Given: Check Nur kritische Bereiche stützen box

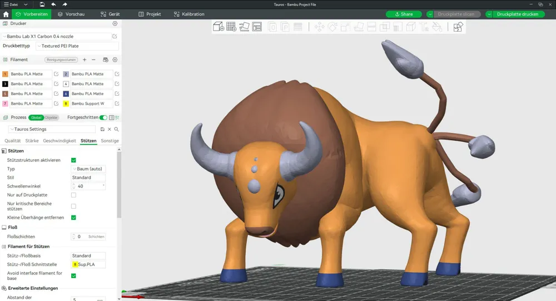Looking at the screenshot, I should point(73,206).
